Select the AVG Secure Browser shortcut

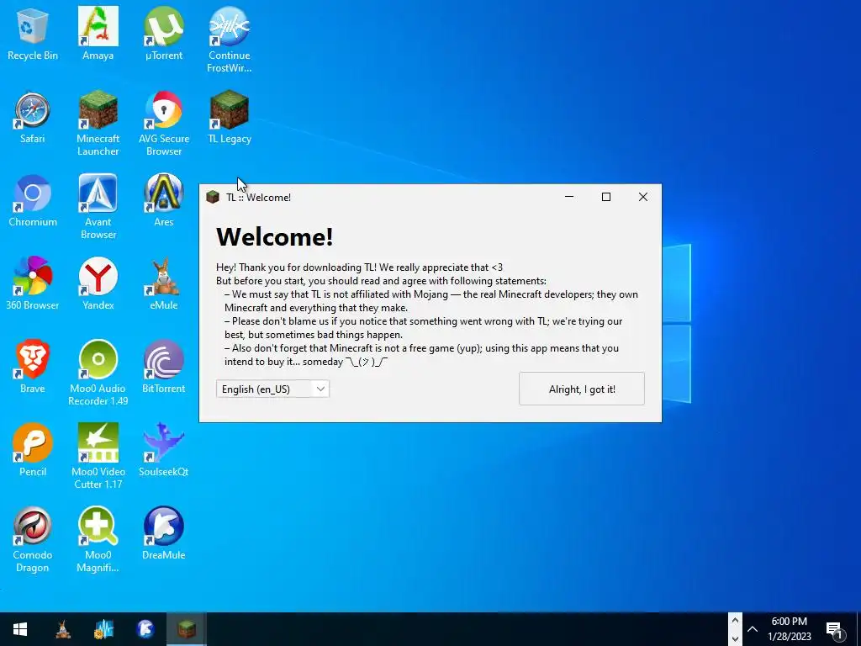click(164, 123)
